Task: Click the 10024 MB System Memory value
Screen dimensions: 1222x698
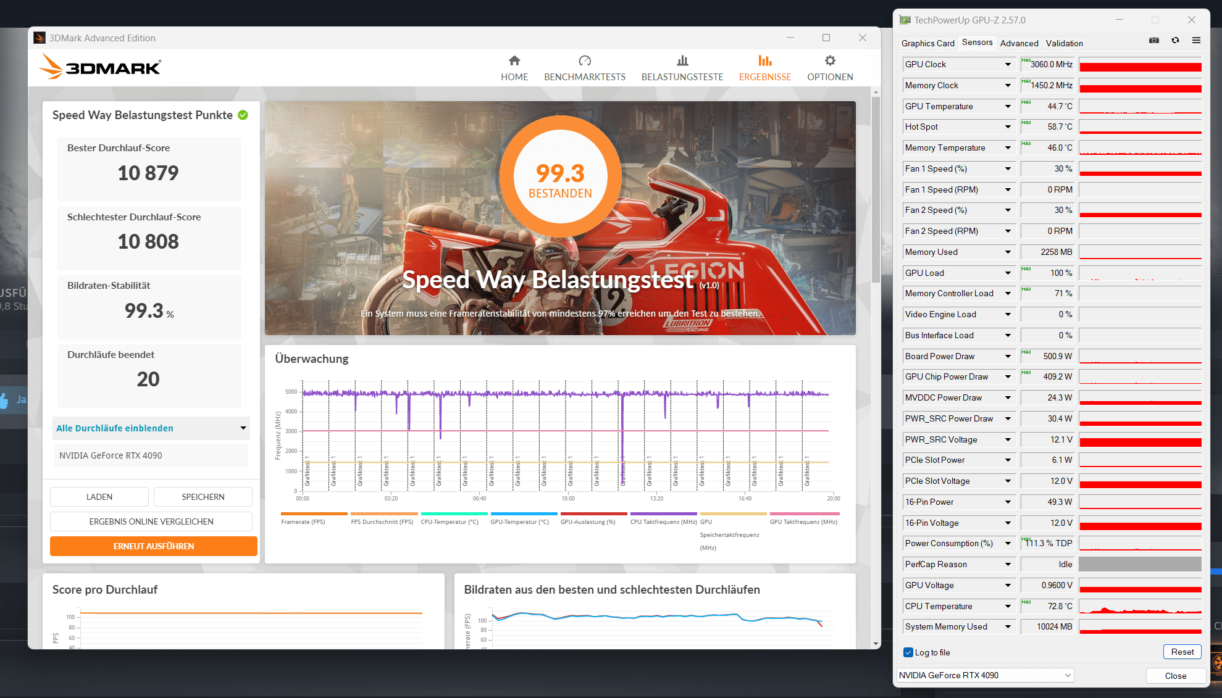Action: (x=1047, y=626)
